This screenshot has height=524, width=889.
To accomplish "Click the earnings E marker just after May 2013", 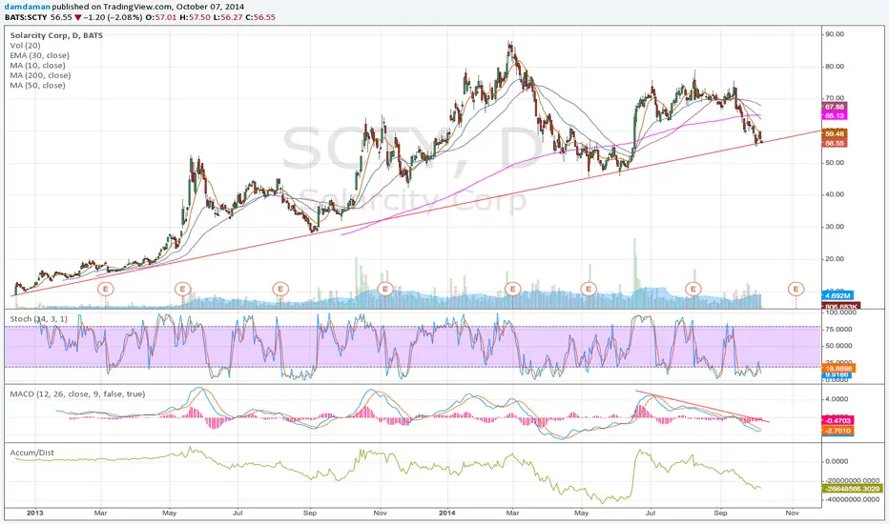I will (182, 289).
